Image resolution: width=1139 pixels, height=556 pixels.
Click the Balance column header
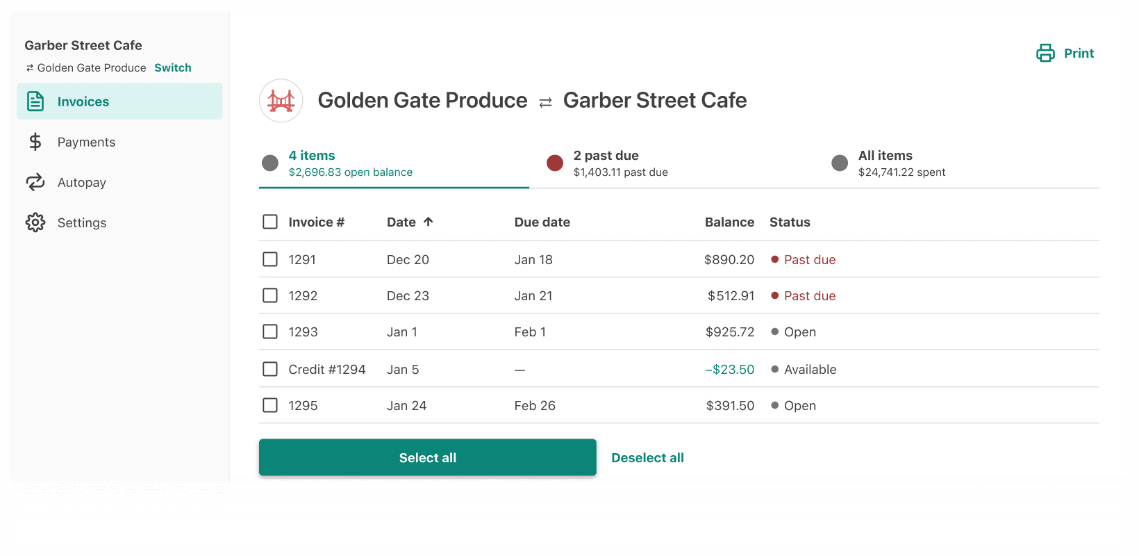pyautogui.click(x=729, y=222)
